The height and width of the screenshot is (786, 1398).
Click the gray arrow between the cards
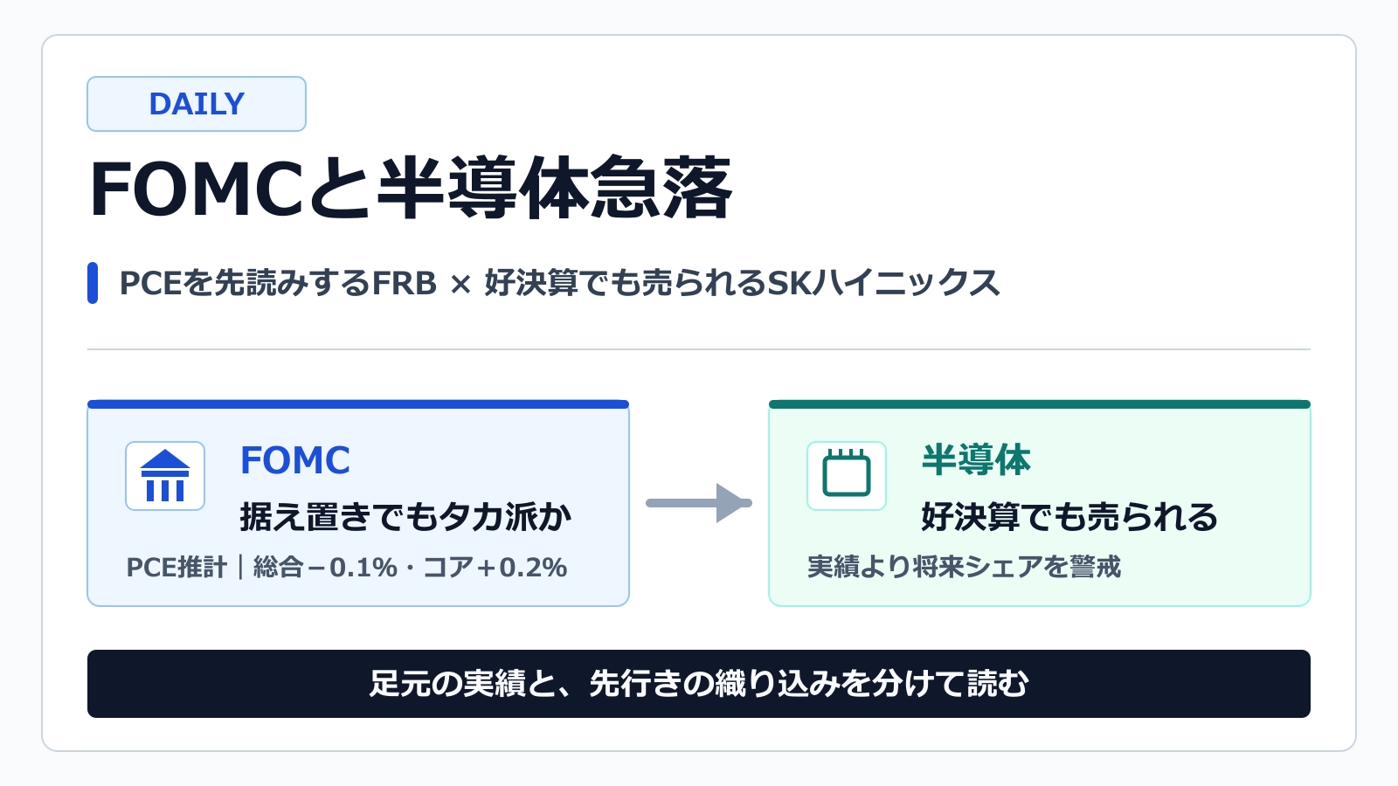pos(699,503)
